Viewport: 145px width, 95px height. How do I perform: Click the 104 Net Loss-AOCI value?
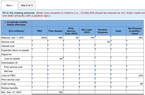pyautogui.click(x=92, y=38)
